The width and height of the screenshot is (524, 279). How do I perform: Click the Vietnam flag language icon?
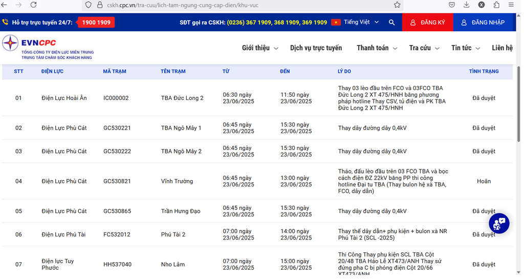click(x=336, y=23)
